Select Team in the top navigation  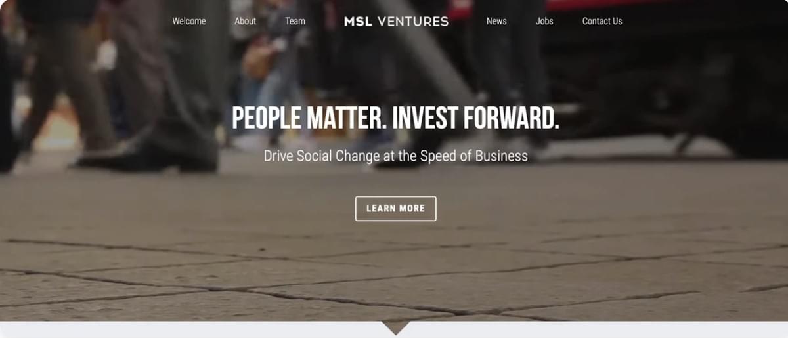(295, 21)
